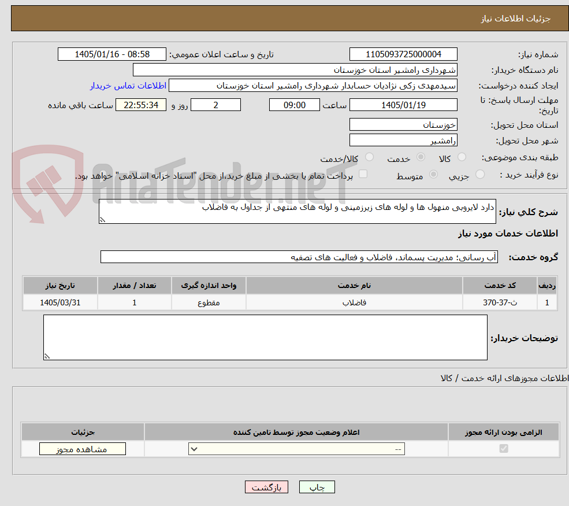Click the تاریخ نیاز column header
569x506 pixels.
pyautogui.click(x=60, y=286)
